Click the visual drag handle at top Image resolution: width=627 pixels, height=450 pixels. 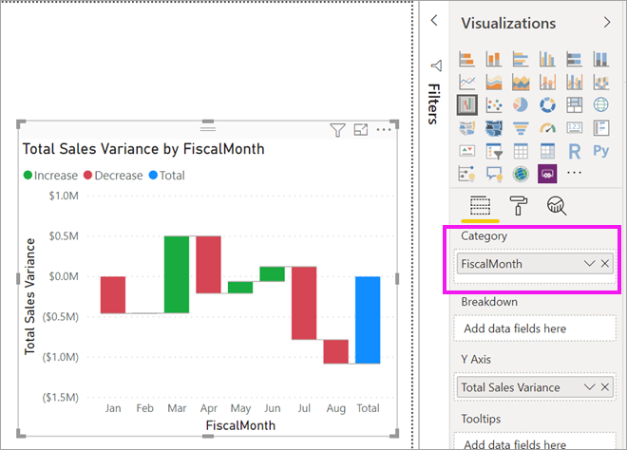[x=208, y=129]
